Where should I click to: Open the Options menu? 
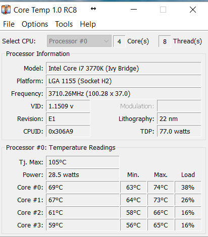(35, 24)
